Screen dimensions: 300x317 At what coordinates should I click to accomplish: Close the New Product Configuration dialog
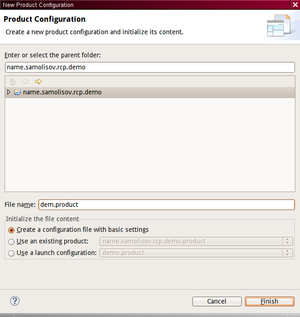pos(295,5)
